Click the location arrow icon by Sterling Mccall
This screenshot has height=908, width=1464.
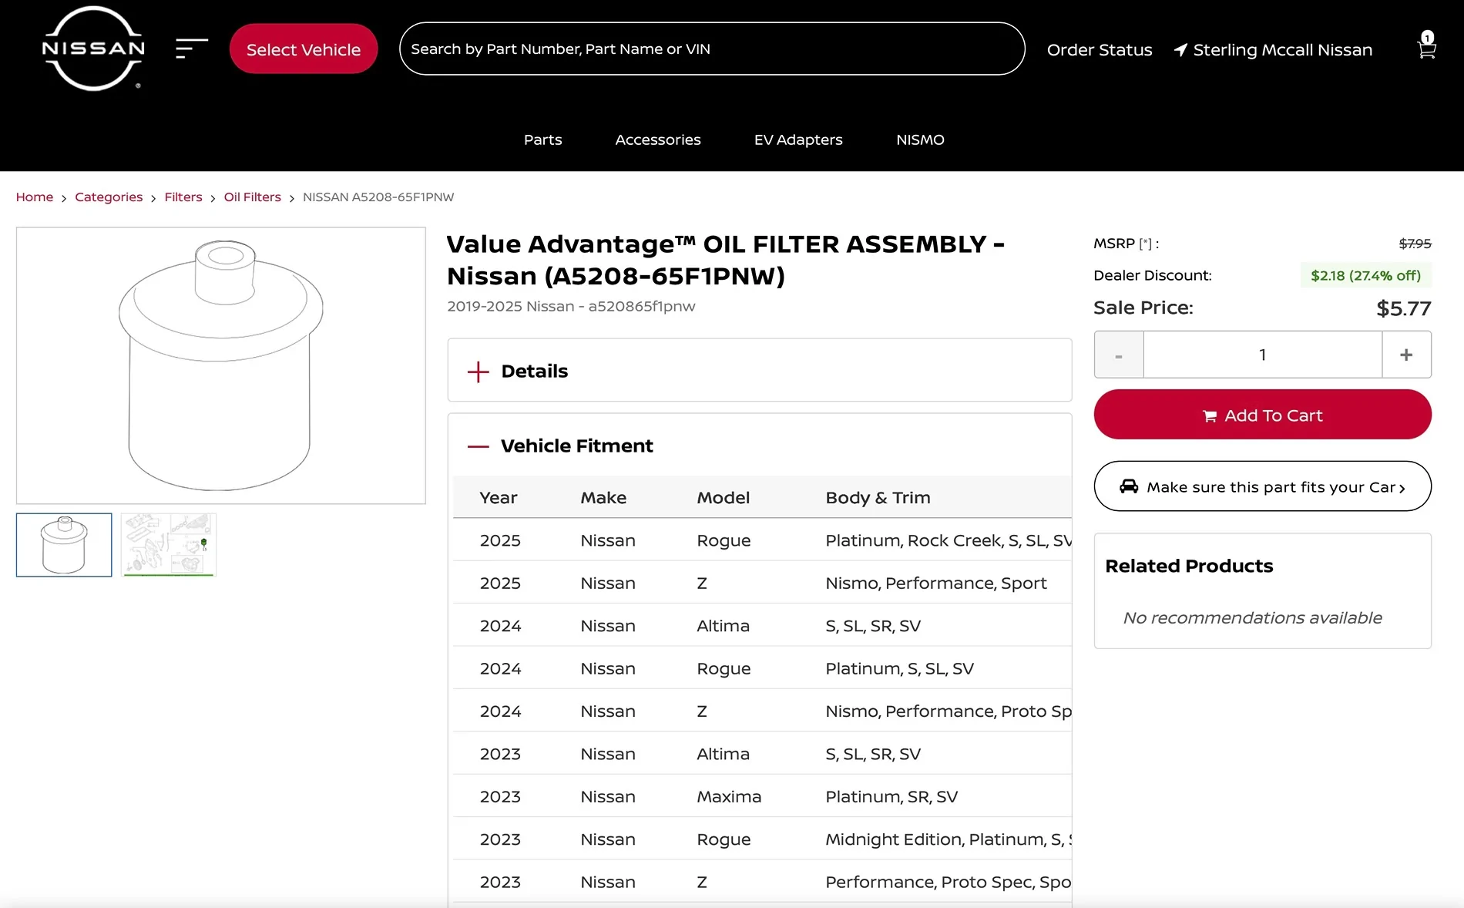tap(1180, 50)
